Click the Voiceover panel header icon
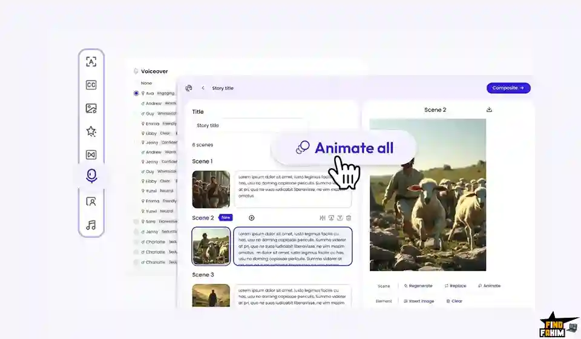This screenshot has height=339, width=581. coord(136,71)
